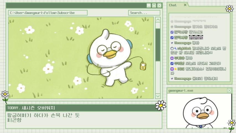The image size is (236, 133).
Task: Click the TODAY. 새시즌 오버워치 heading
Action: pos(31,108)
